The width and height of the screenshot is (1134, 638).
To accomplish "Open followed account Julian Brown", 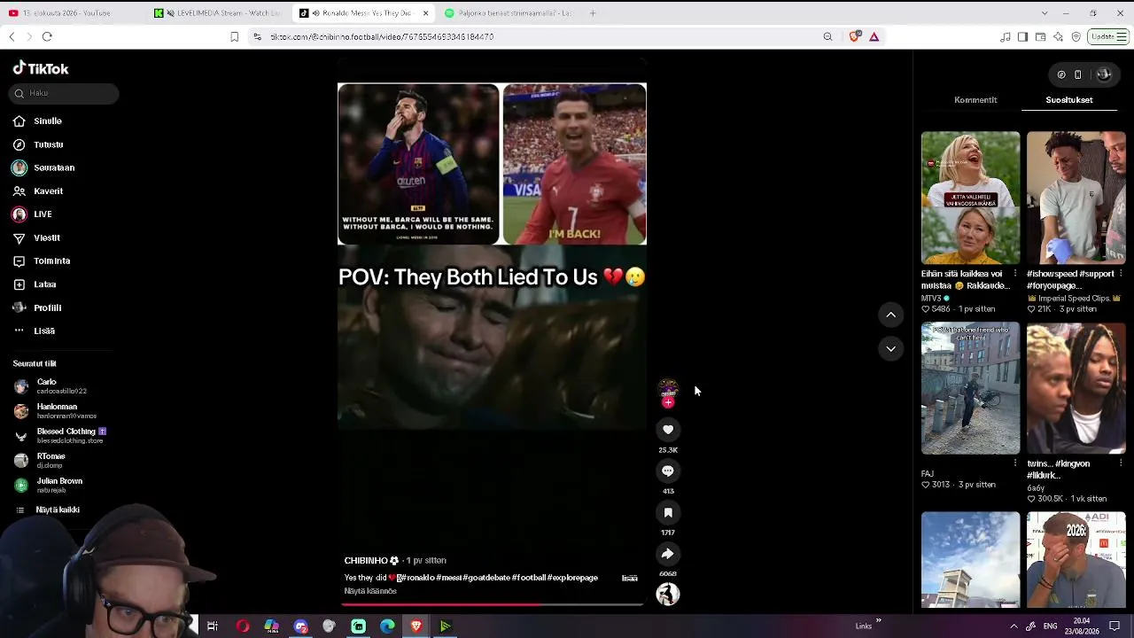I will (49, 486).
